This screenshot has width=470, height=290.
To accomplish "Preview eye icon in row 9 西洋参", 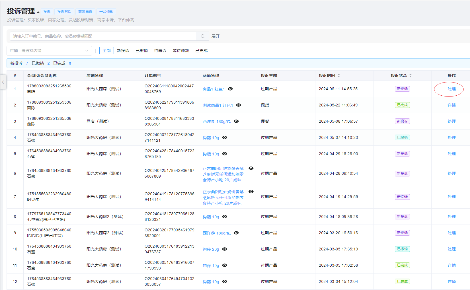I will 236,233.
